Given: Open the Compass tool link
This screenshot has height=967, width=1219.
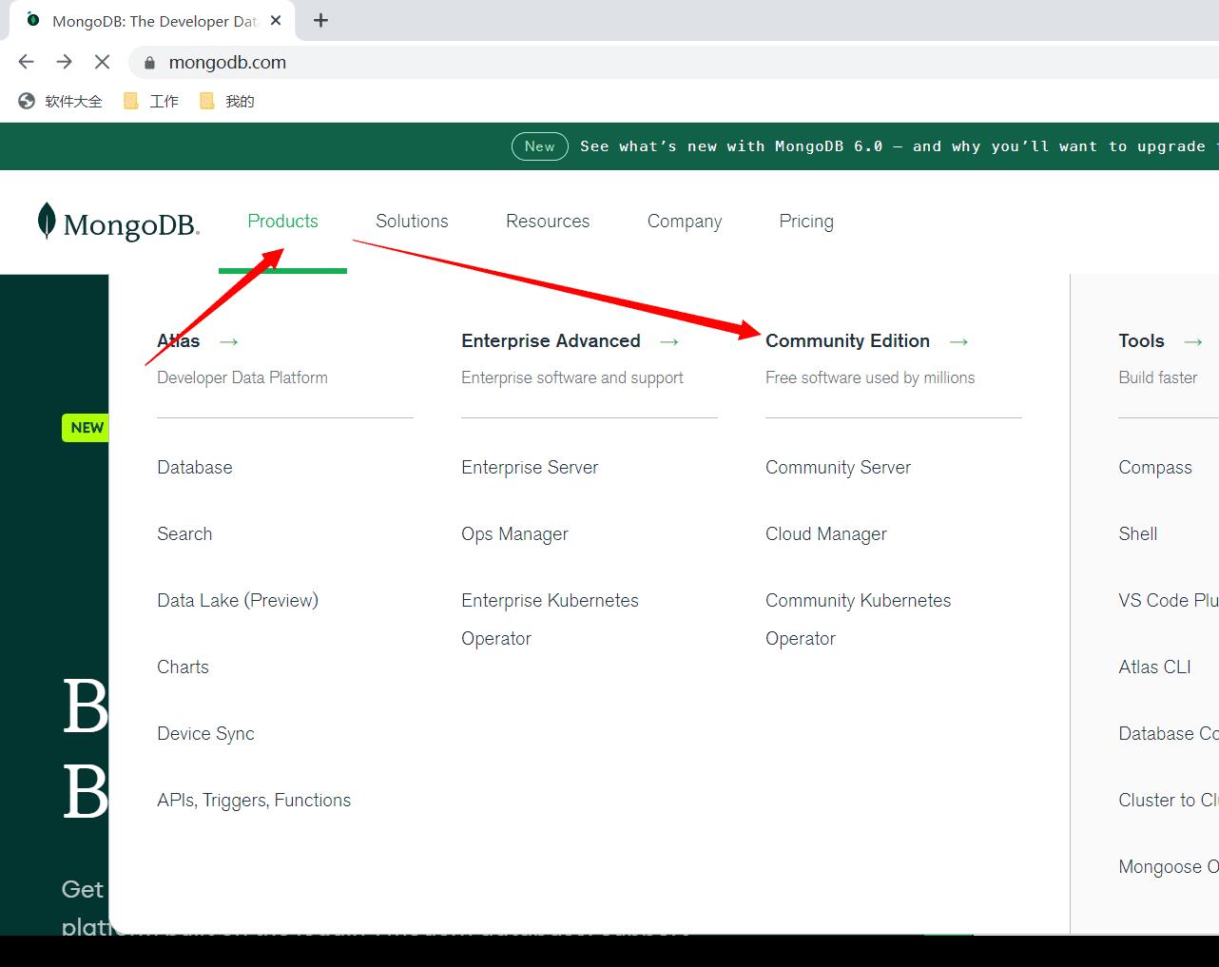Looking at the screenshot, I should tap(1154, 467).
